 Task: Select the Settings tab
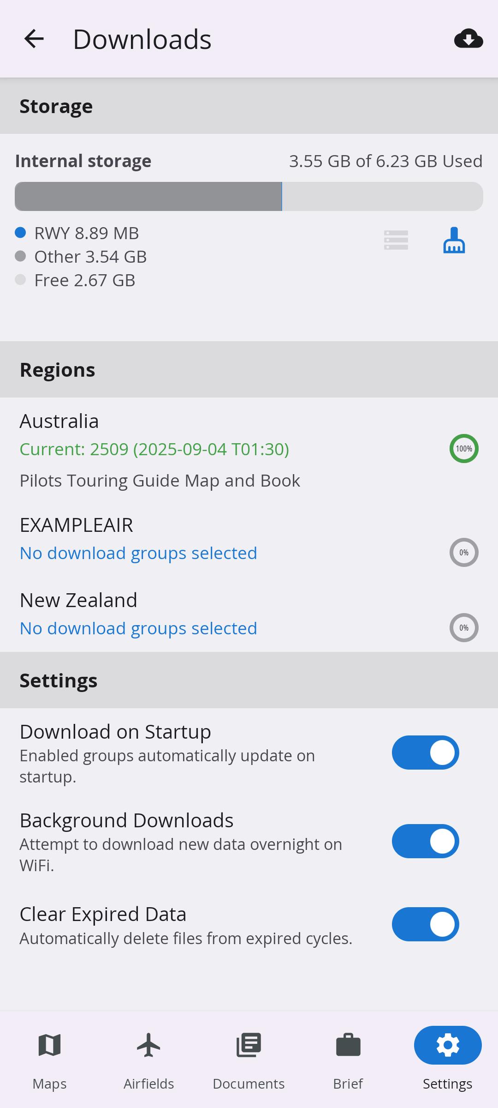(448, 1058)
